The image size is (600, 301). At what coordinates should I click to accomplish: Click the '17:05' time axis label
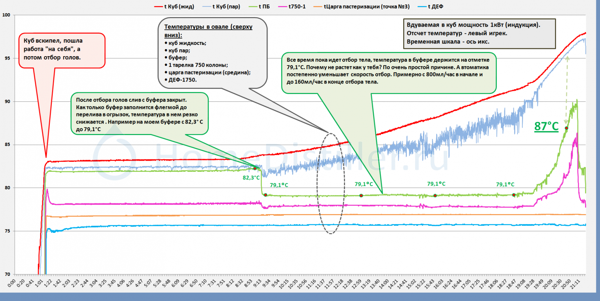tap(466, 284)
